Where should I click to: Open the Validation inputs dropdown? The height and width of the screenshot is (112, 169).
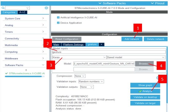pyautogui.click(x=91, y=81)
